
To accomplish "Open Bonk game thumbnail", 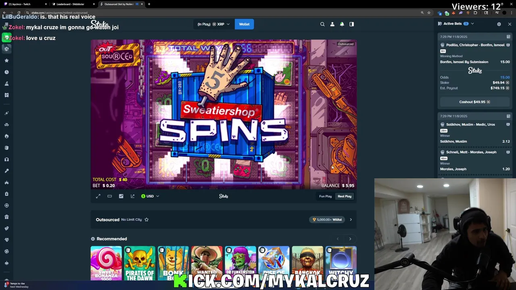I will tap(173, 263).
